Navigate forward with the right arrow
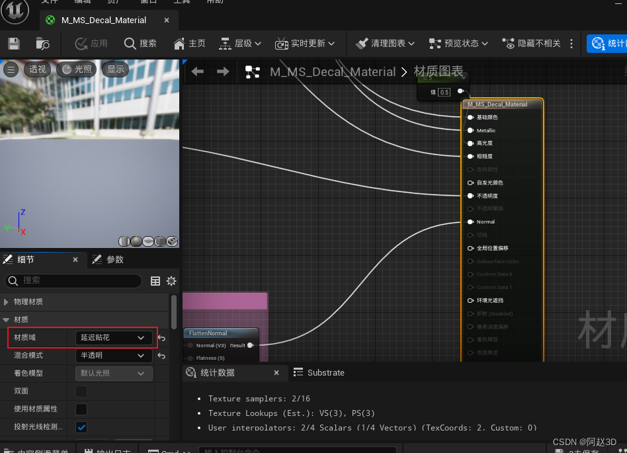627x453 pixels. click(223, 71)
